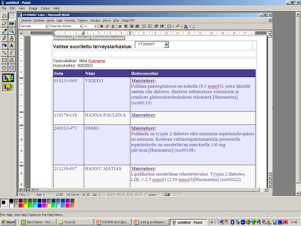The height and width of the screenshot is (226, 301).
Task: Select the Ellipse shape tool
Action: [x=4, y=67]
